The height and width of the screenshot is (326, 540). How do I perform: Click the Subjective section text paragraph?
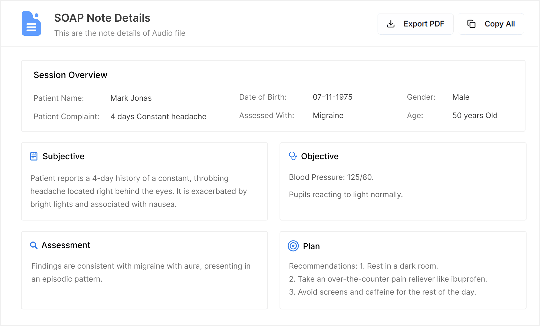click(139, 191)
